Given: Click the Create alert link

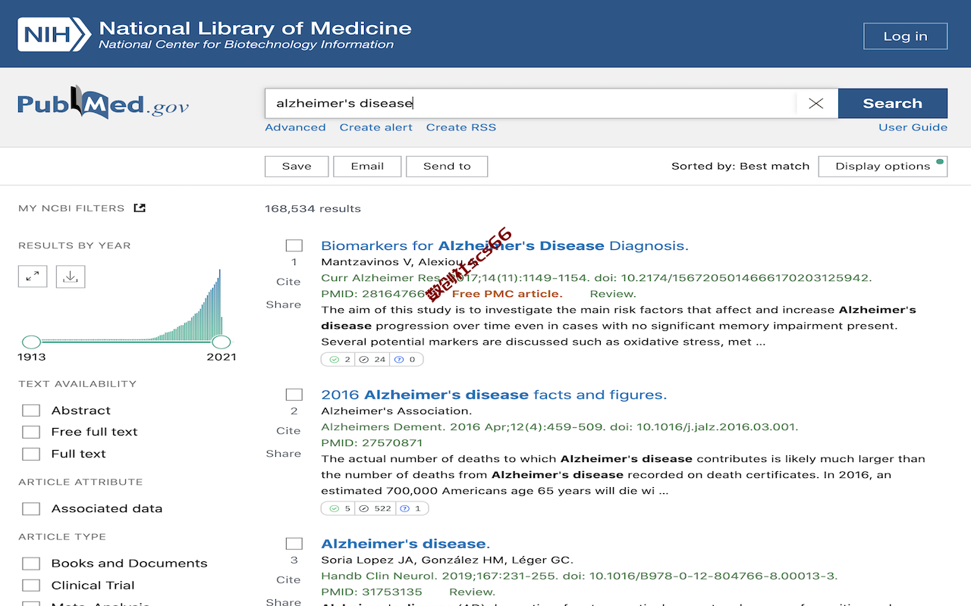Looking at the screenshot, I should pos(376,127).
